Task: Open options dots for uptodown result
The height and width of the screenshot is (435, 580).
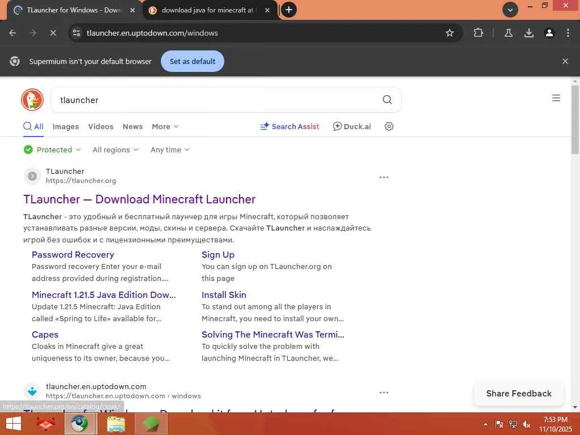Action: 384,393
